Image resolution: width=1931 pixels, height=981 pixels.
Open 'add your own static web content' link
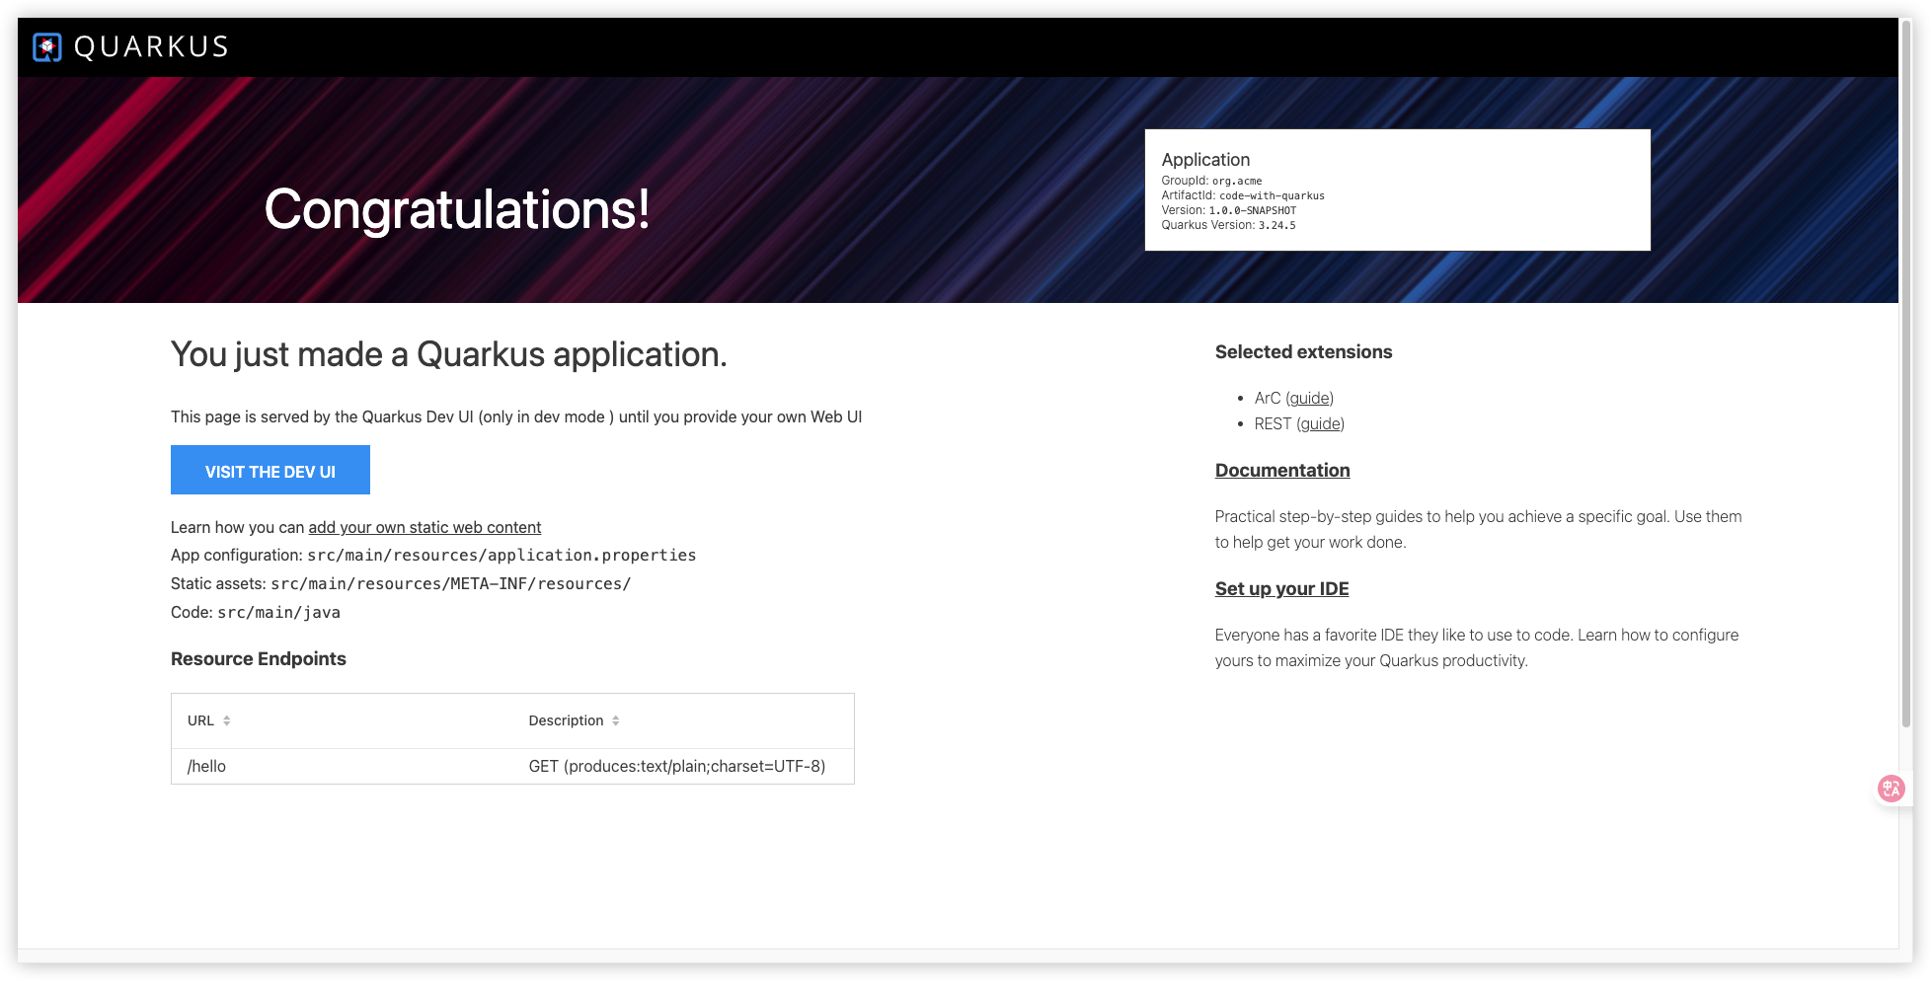pyautogui.click(x=425, y=527)
